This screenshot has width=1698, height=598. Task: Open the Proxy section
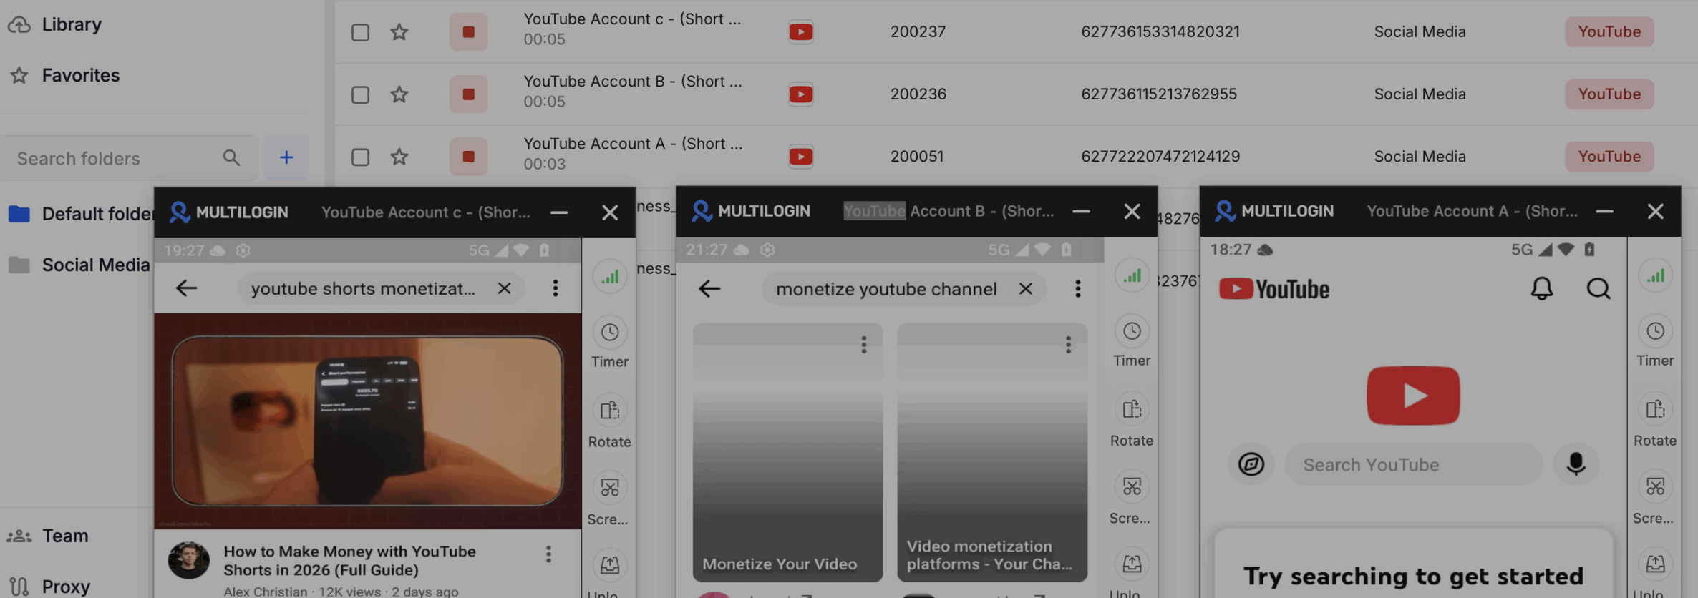click(x=49, y=587)
